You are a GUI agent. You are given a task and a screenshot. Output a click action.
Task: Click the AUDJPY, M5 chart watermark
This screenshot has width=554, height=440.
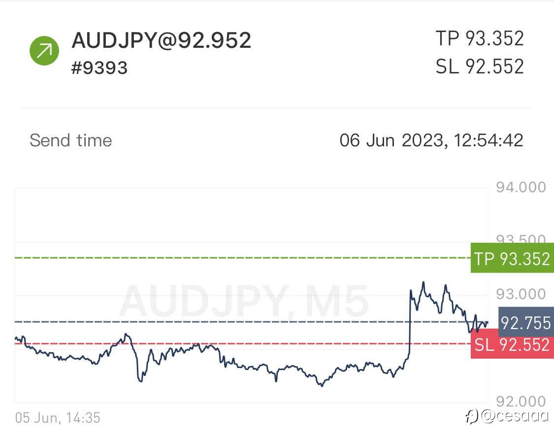pos(244,300)
